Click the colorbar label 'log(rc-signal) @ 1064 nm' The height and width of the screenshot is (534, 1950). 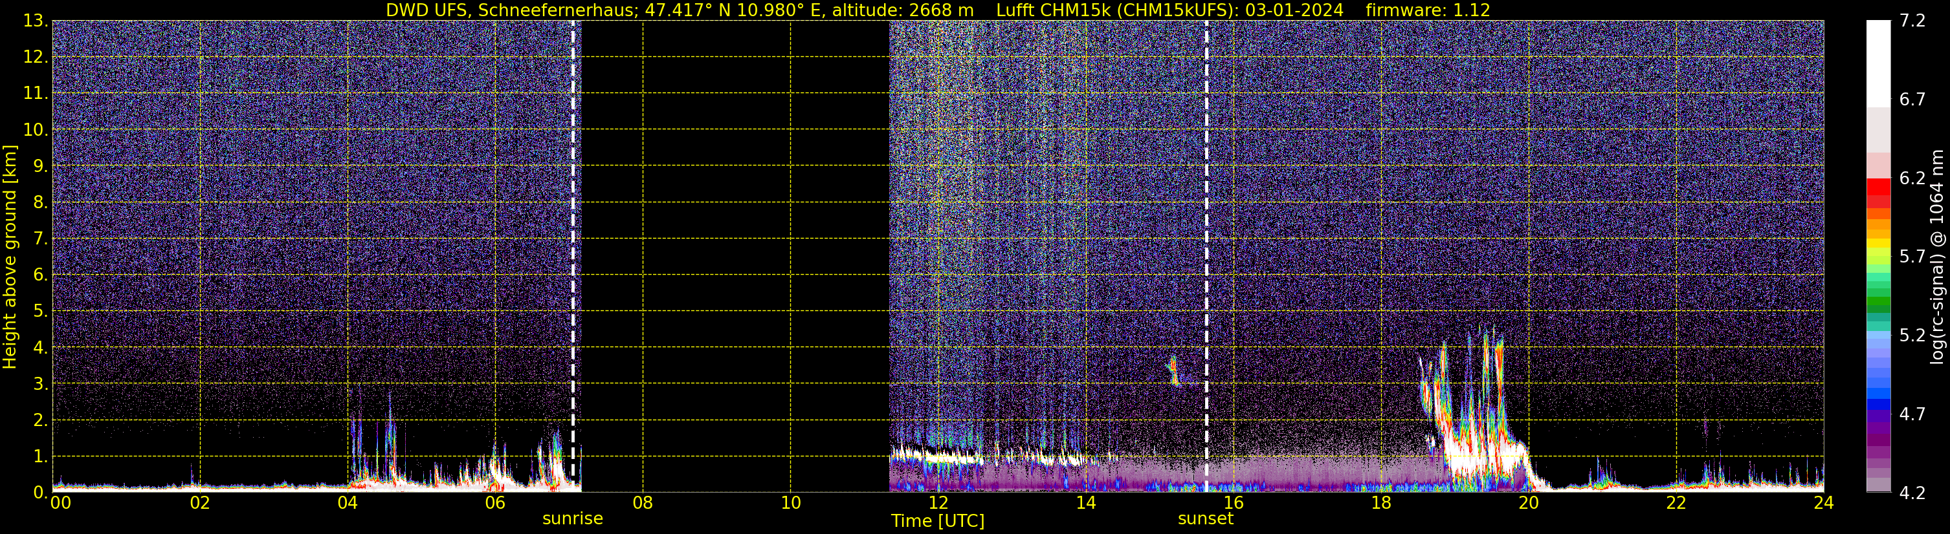[x=1936, y=257]
